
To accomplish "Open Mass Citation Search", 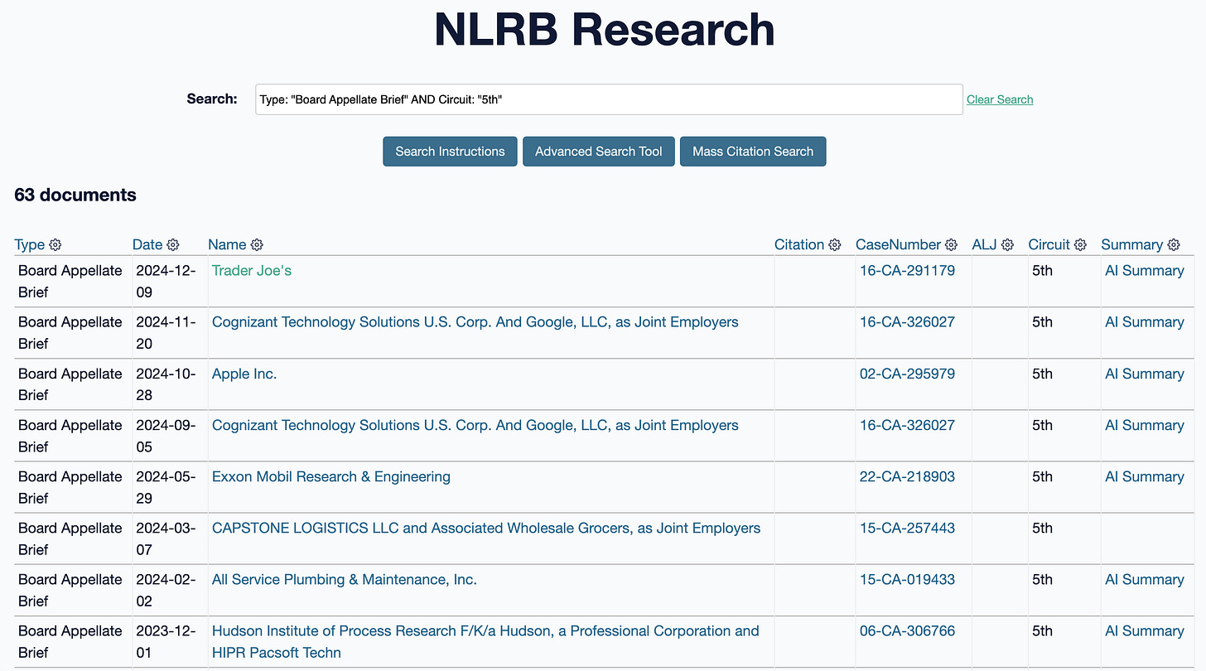I will 753,152.
